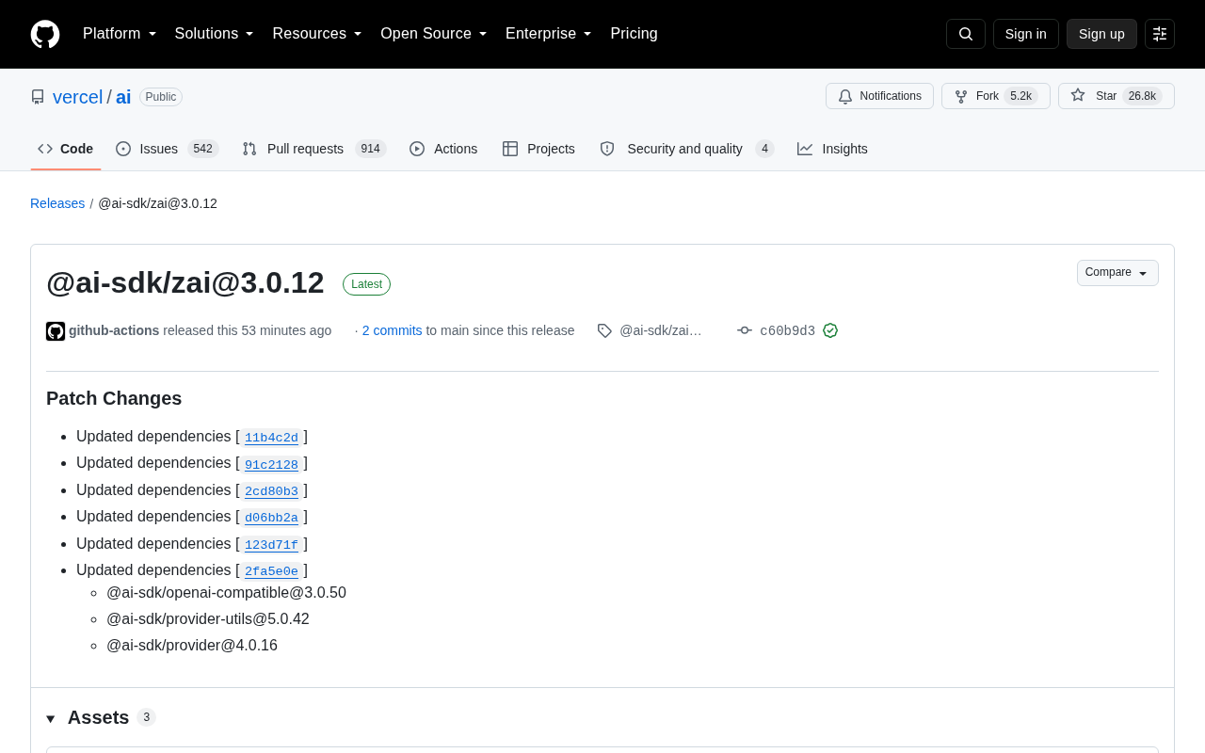Open the github-actions author link
Image resolution: width=1205 pixels, height=753 pixels.
pyautogui.click(x=114, y=330)
